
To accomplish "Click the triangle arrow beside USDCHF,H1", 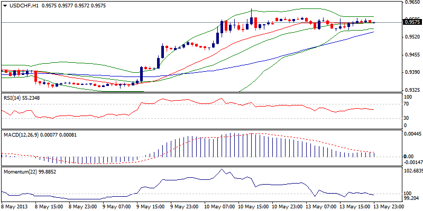I will pyautogui.click(x=4, y=5).
